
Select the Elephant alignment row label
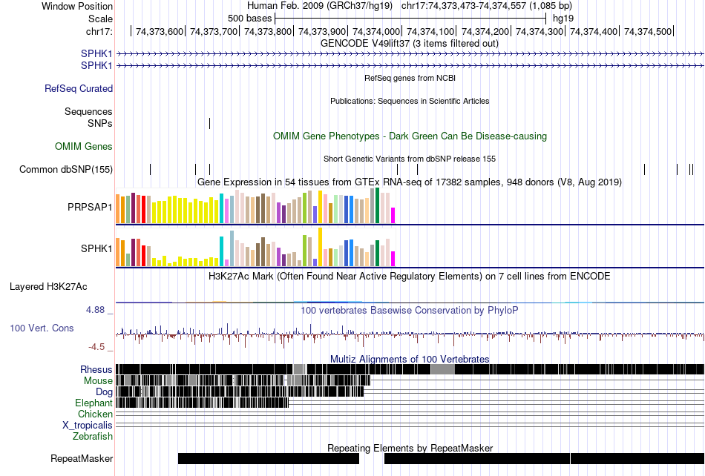[94, 403]
